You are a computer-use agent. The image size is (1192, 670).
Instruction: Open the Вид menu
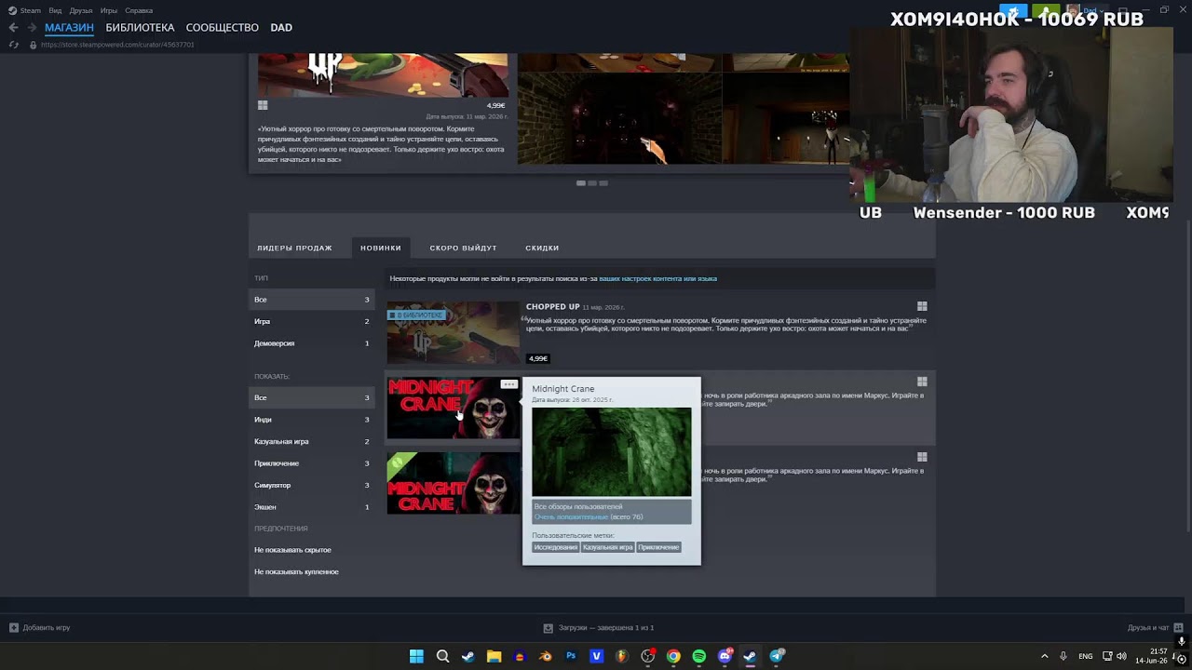coord(55,10)
